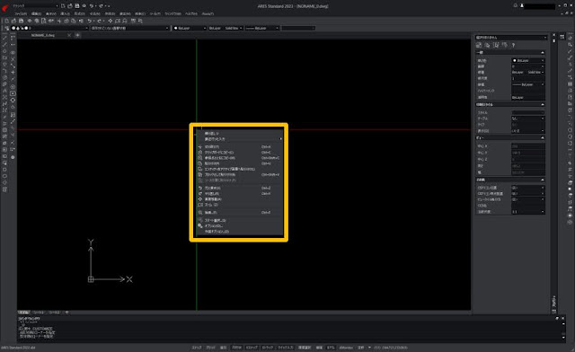Choose Paste Ctrl+V entry in context menu
The height and width of the screenshot is (352, 575).
[240, 163]
